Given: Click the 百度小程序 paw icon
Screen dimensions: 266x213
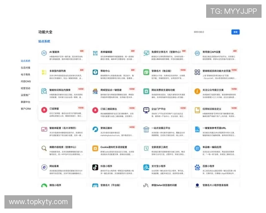Looking at the screenshot, I should (197, 167).
